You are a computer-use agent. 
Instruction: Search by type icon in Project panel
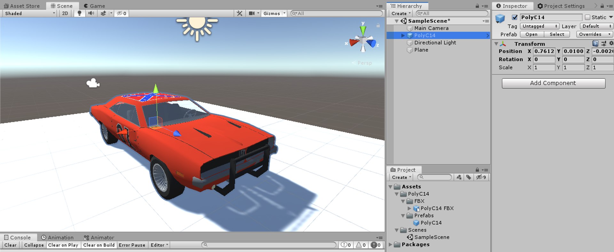459,177
